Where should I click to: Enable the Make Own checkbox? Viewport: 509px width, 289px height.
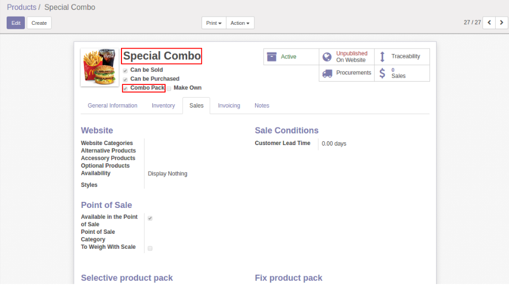[169, 88]
